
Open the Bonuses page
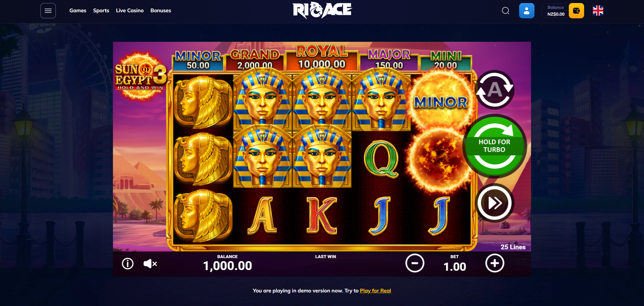(161, 11)
